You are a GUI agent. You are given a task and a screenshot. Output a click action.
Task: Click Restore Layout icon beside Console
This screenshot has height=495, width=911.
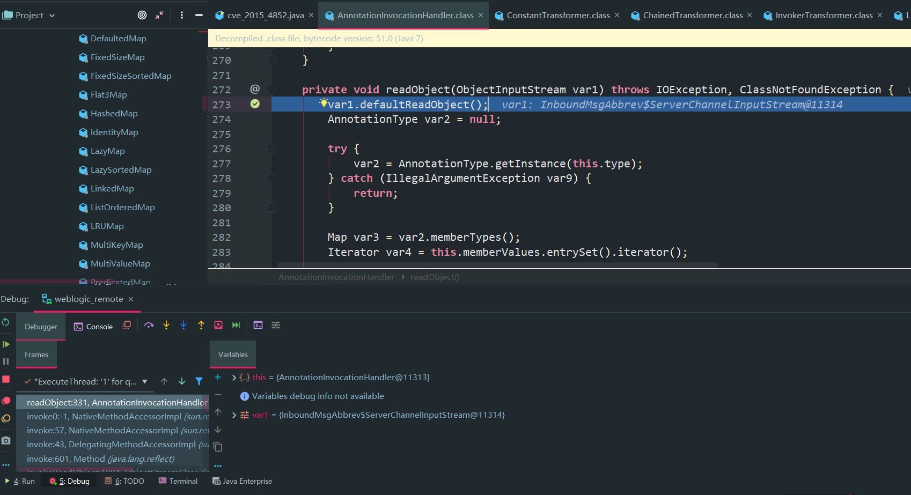point(127,325)
